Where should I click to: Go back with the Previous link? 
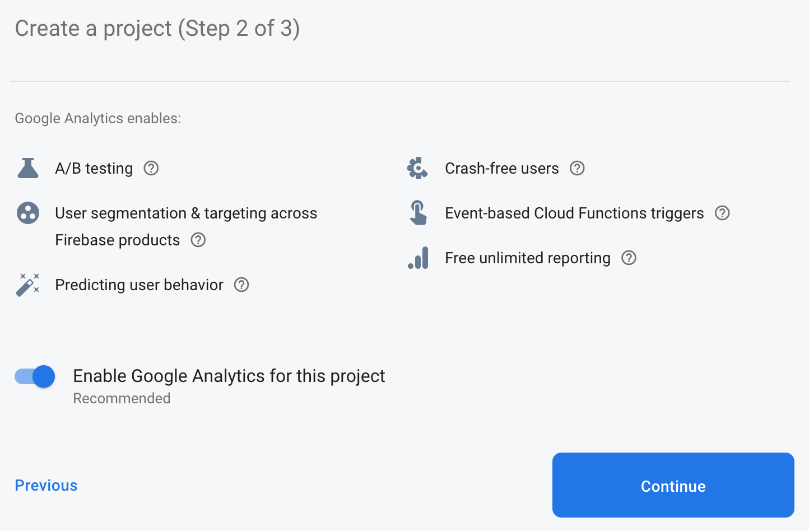(46, 486)
